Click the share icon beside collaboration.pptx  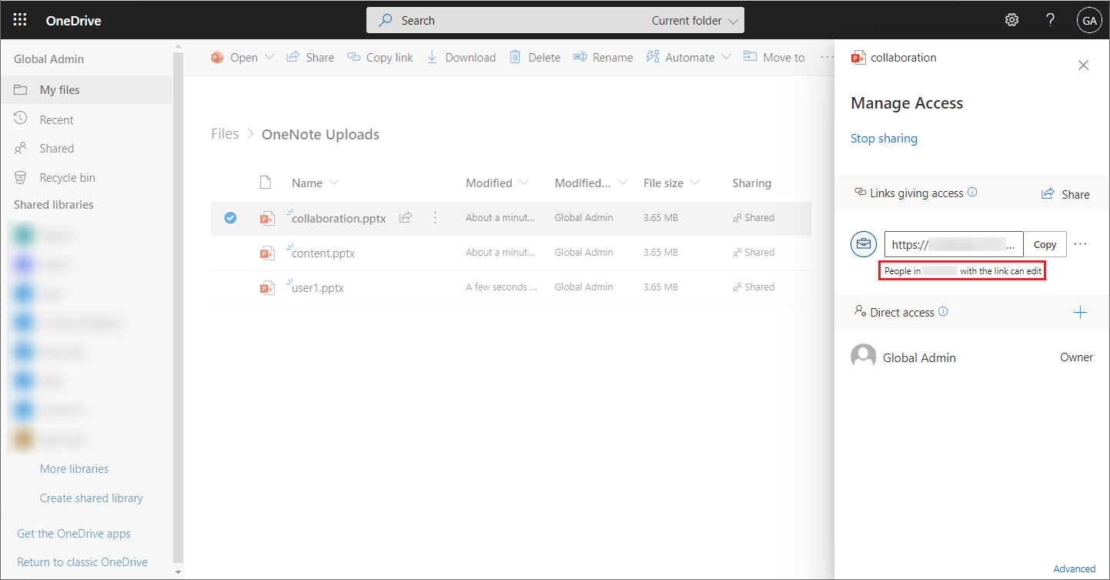[x=406, y=218]
